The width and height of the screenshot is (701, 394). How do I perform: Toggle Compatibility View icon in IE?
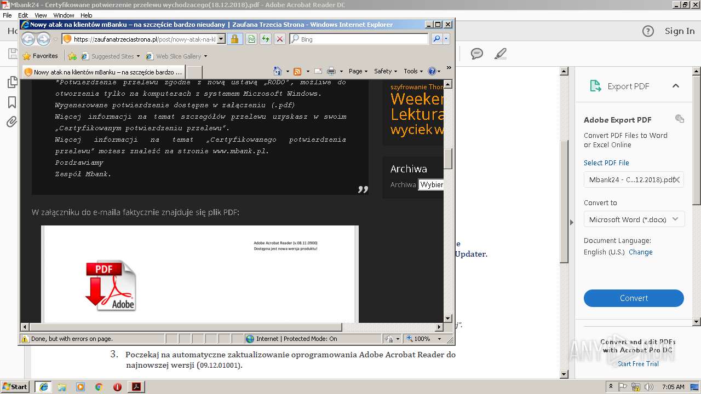pyautogui.click(x=251, y=39)
